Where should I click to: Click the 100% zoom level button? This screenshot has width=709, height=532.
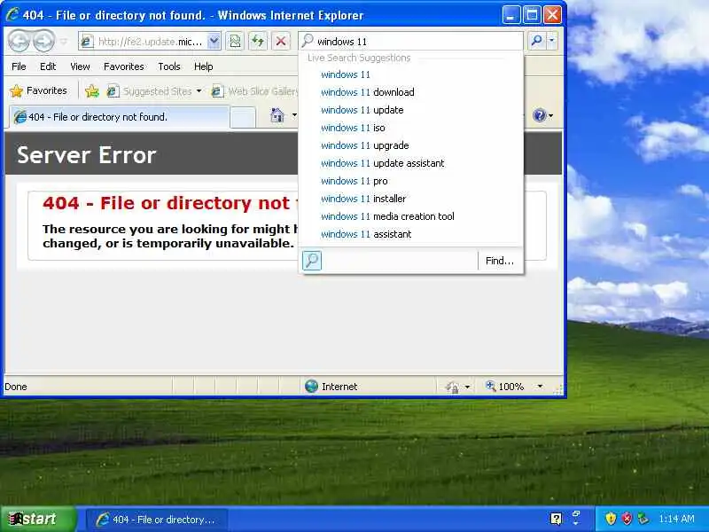tap(504, 387)
